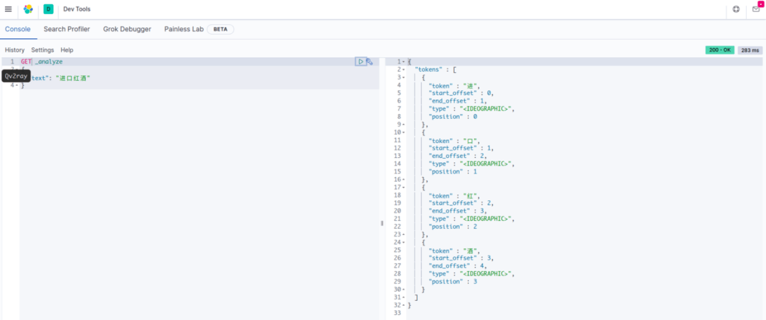Image resolution: width=766 pixels, height=320 pixels.
Task: Fold the last token object at line 24
Action: (404, 242)
